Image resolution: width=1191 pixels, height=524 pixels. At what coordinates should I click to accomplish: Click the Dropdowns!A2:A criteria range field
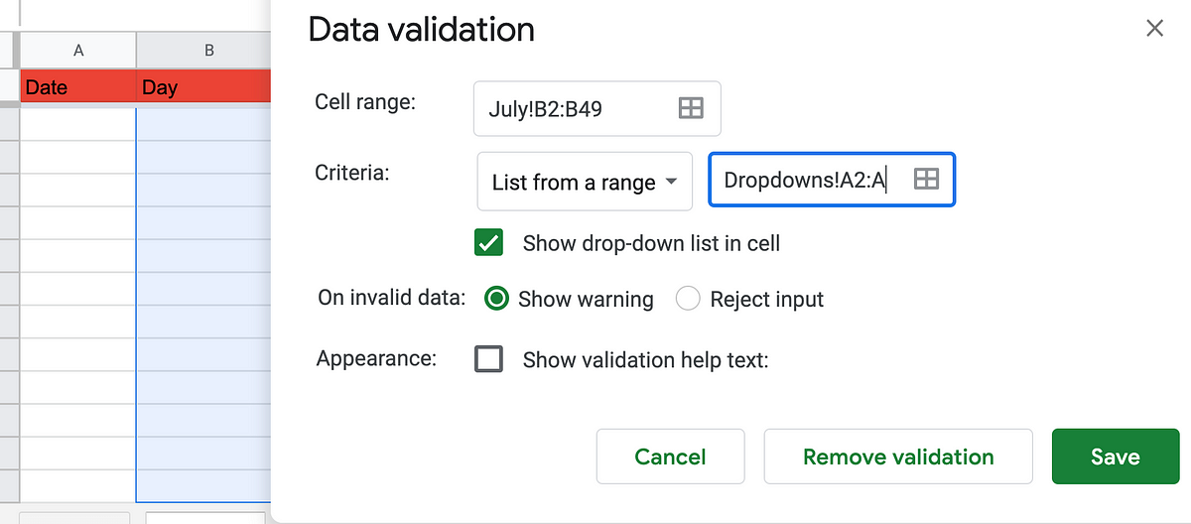(x=832, y=180)
